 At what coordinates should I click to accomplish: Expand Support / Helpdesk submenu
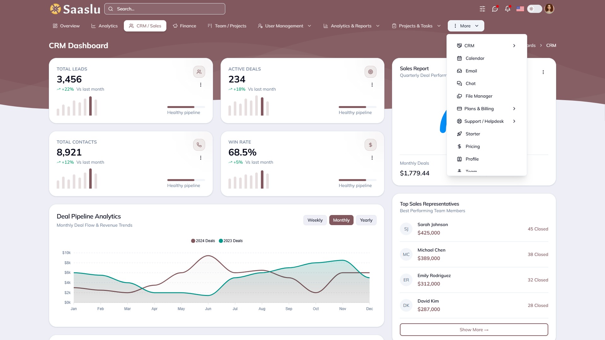pyautogui.click(x=487, y=121)
